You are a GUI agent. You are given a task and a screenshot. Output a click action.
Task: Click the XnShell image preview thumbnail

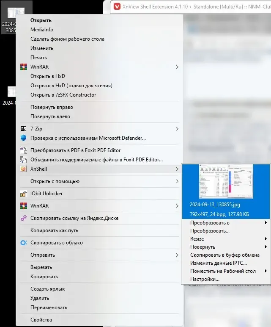click(x=226, y=181)
